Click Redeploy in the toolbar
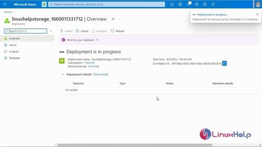This screenshot has width=262, height=147. [x=99, y=31]
